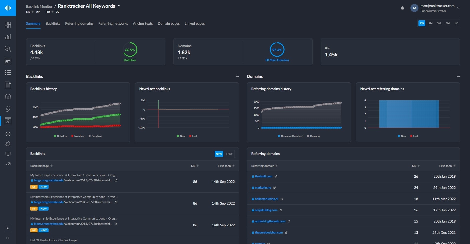Open the puzzle piece sidebar icon
The width and height of the screenshot is (470, 244).
pyautogui.click(x=8, y=144)
